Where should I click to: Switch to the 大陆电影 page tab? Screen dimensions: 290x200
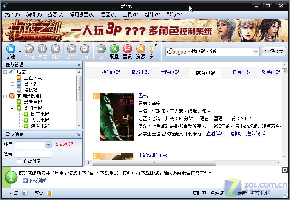(170, 73)
